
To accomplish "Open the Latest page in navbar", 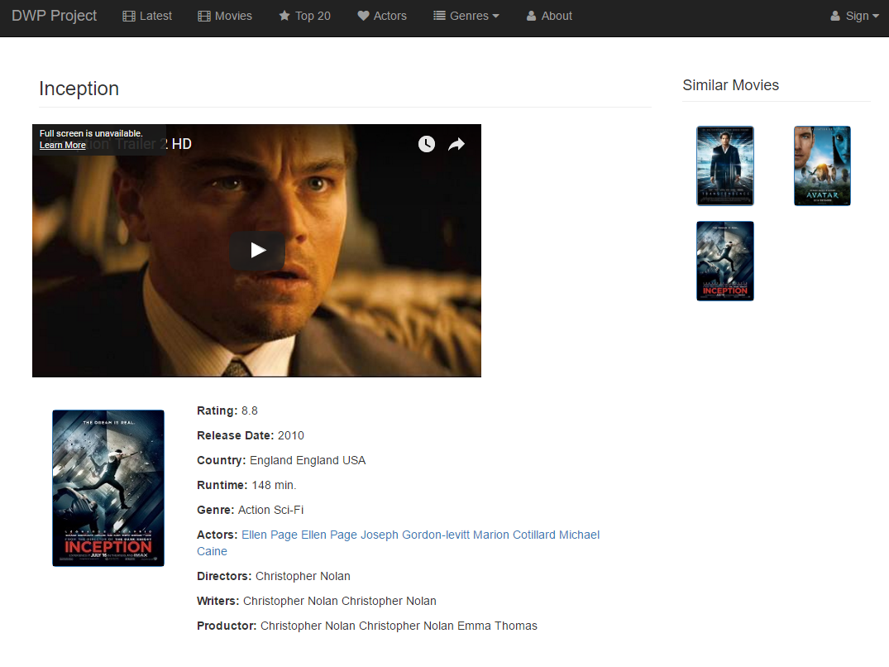I will point(147,16).
